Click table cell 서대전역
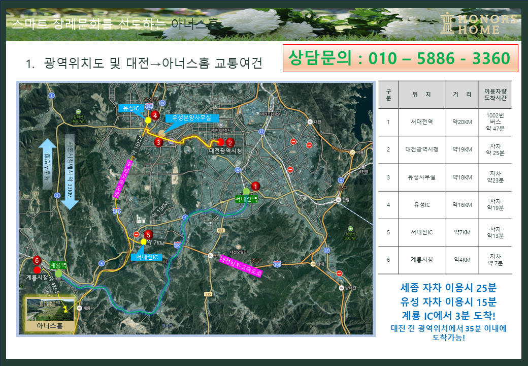Screen dimensions: 528x366 coord(422,122)
